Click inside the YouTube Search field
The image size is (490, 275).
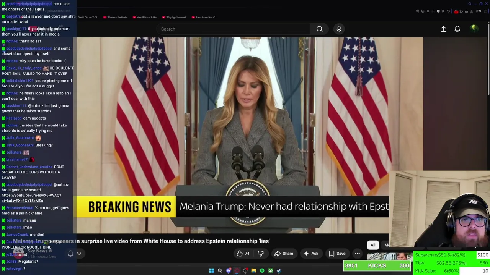point(234,29)
